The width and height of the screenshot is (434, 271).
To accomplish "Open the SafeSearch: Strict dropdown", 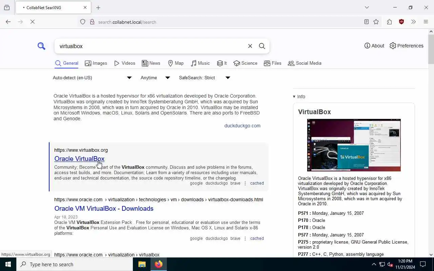I will pyautogui.click(x=205, y=78).
